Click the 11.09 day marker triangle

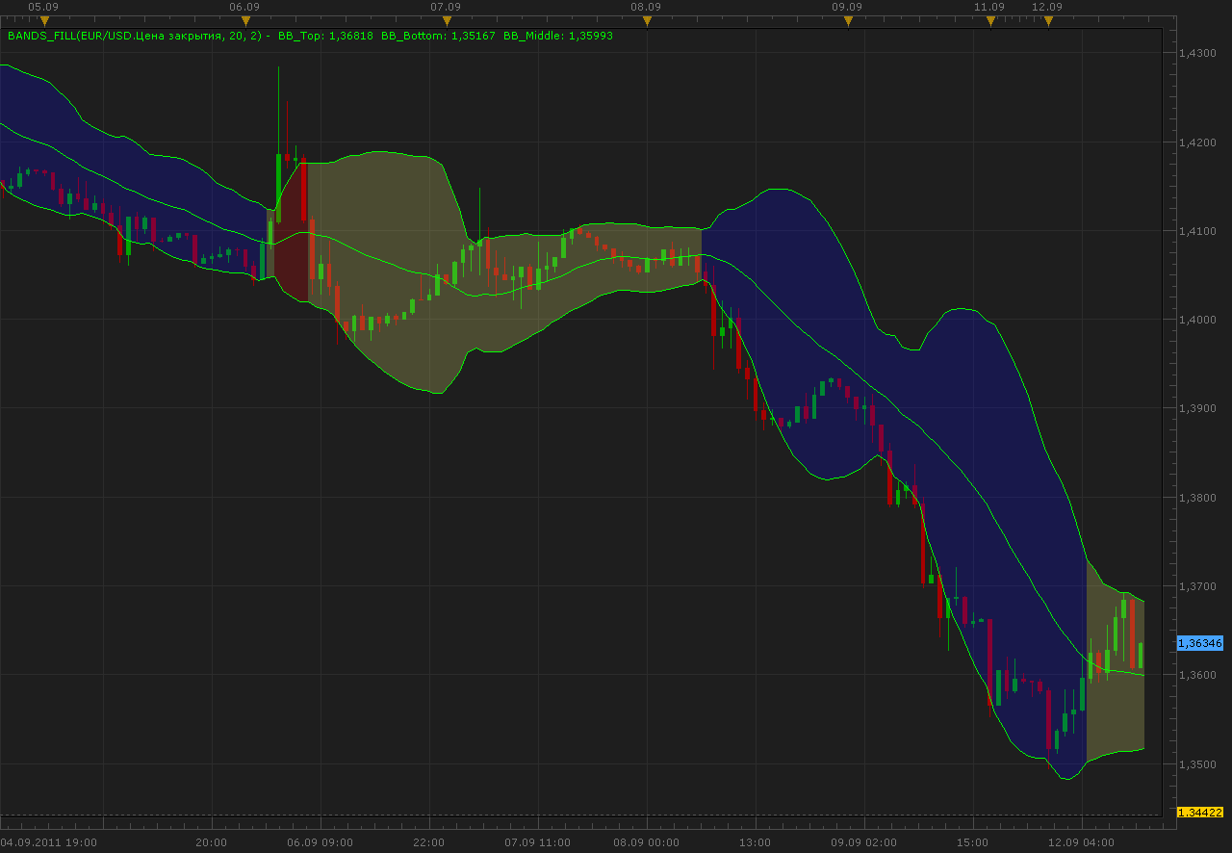(990, 21)
